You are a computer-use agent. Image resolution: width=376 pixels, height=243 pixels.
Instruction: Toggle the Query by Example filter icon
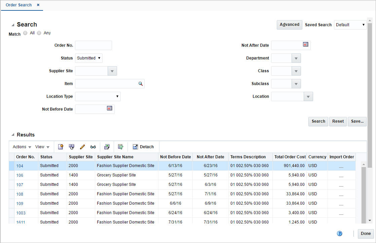tap(120, 147)
